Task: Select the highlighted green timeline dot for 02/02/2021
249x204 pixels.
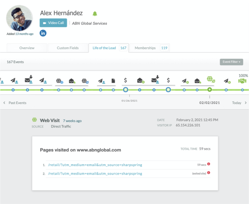Action: click(x=209, y=90)
